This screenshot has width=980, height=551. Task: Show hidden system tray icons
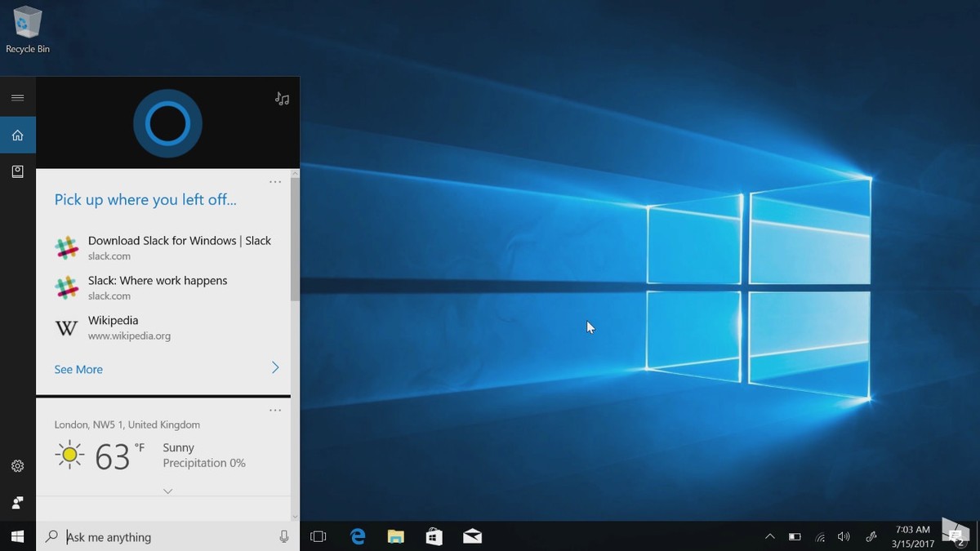click(769, 536)
